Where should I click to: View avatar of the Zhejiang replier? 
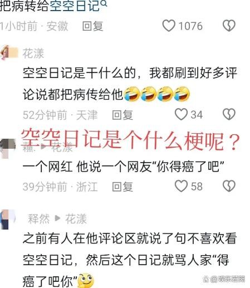8,149
